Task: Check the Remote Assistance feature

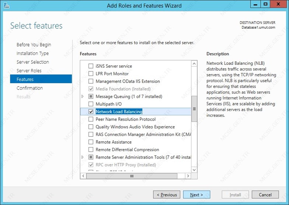Action: pos(91,142)
